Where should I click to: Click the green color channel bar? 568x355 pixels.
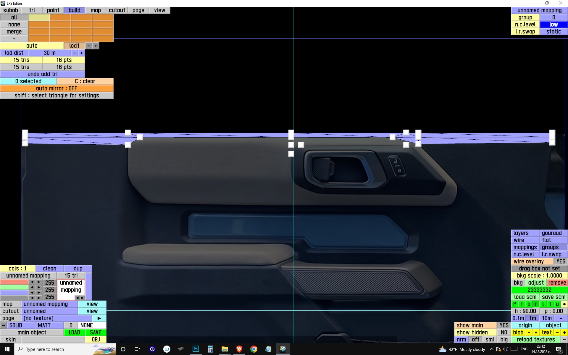[x=14, y=287]
